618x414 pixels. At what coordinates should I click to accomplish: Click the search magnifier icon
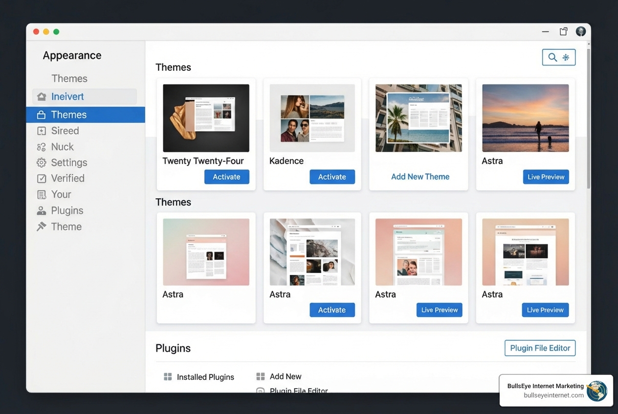(x=552, y=57)
